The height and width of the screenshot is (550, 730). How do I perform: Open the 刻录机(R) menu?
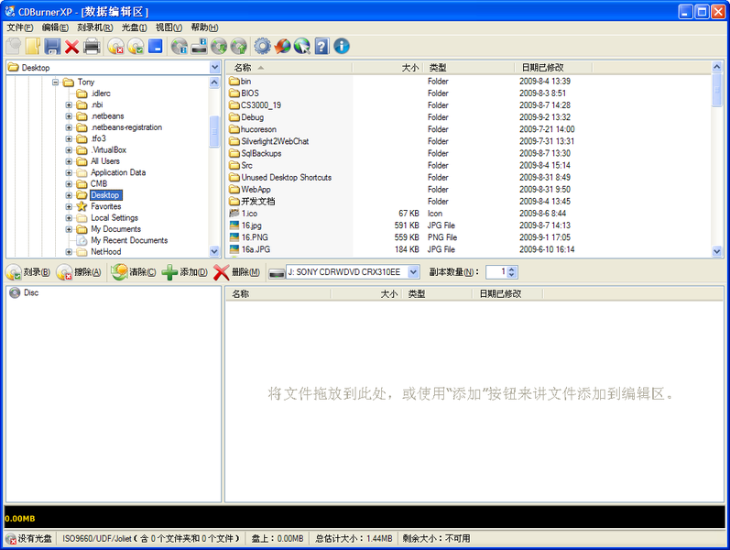click(x=95, y=27)
